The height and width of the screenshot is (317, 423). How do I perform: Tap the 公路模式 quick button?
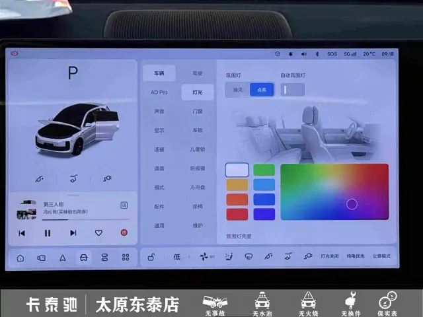tap(381, 256)
